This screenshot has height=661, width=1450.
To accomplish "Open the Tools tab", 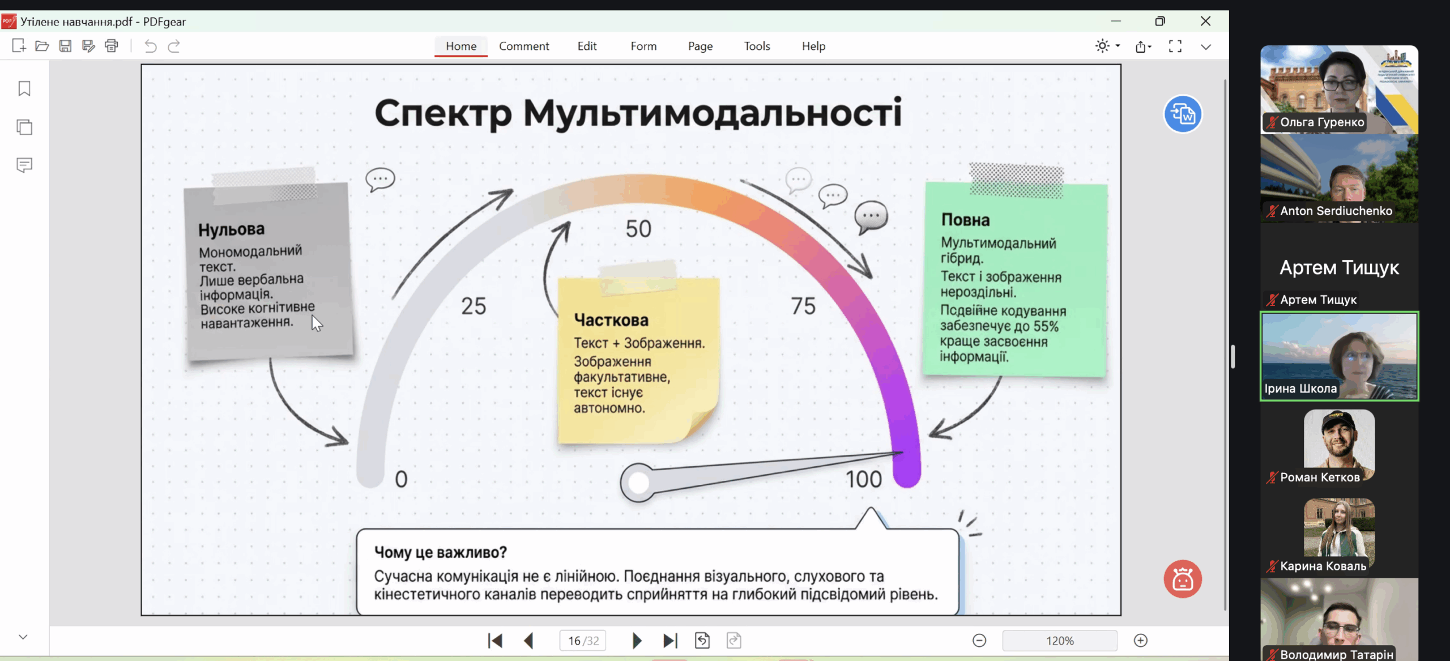I will tap(757, 46).
